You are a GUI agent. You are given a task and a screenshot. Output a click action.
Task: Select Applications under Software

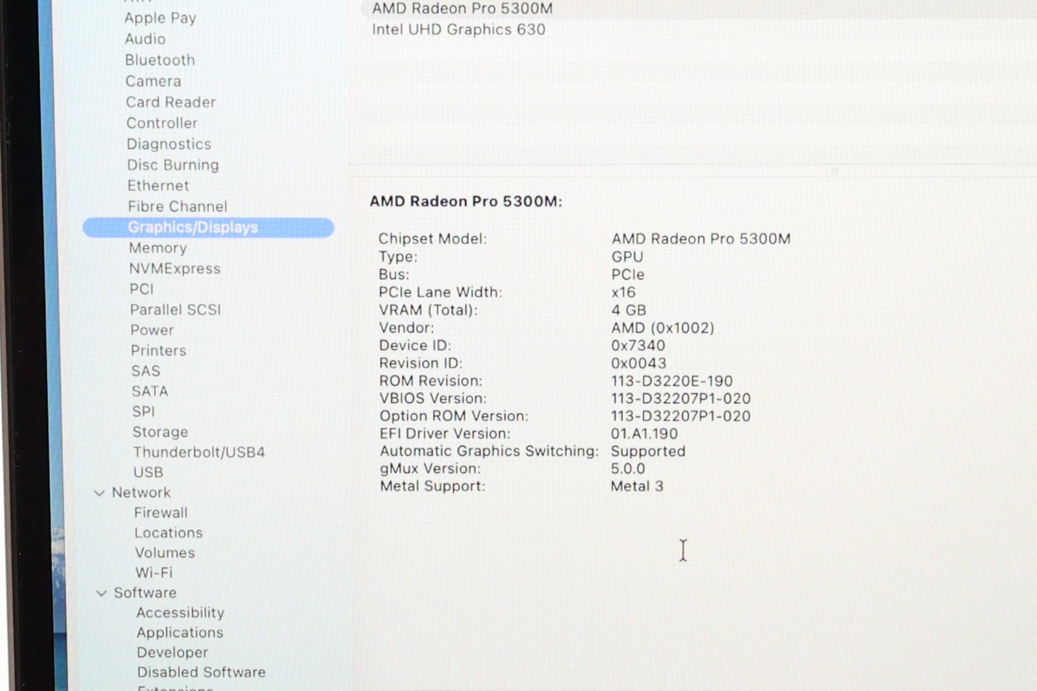180,633
